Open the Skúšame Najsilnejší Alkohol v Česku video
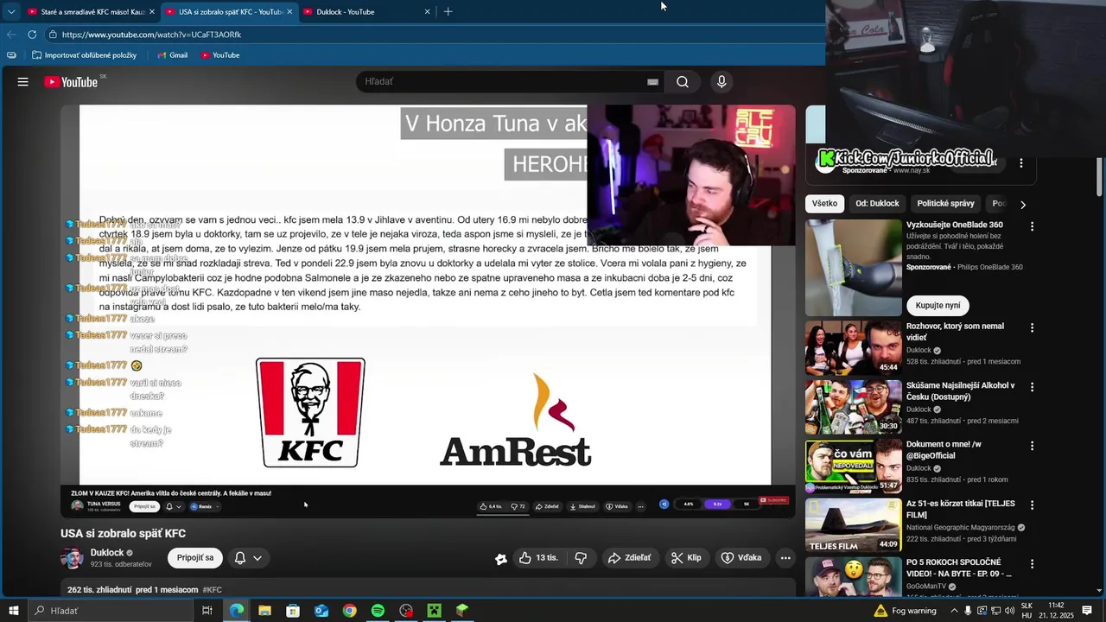Image resolution: width=1106 pixels, height=622 pixels. pos(853,407)
